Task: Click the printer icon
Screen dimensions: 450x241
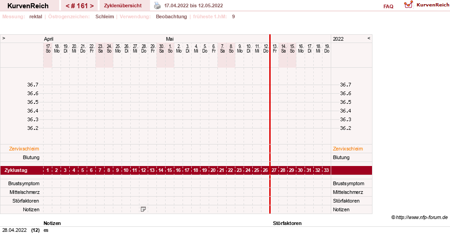Action: point(157,5)
